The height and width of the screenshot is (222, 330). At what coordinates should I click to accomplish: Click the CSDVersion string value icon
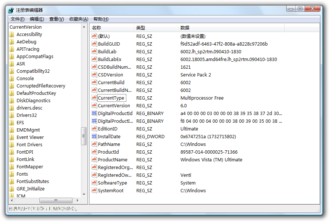tap(94, 75)
